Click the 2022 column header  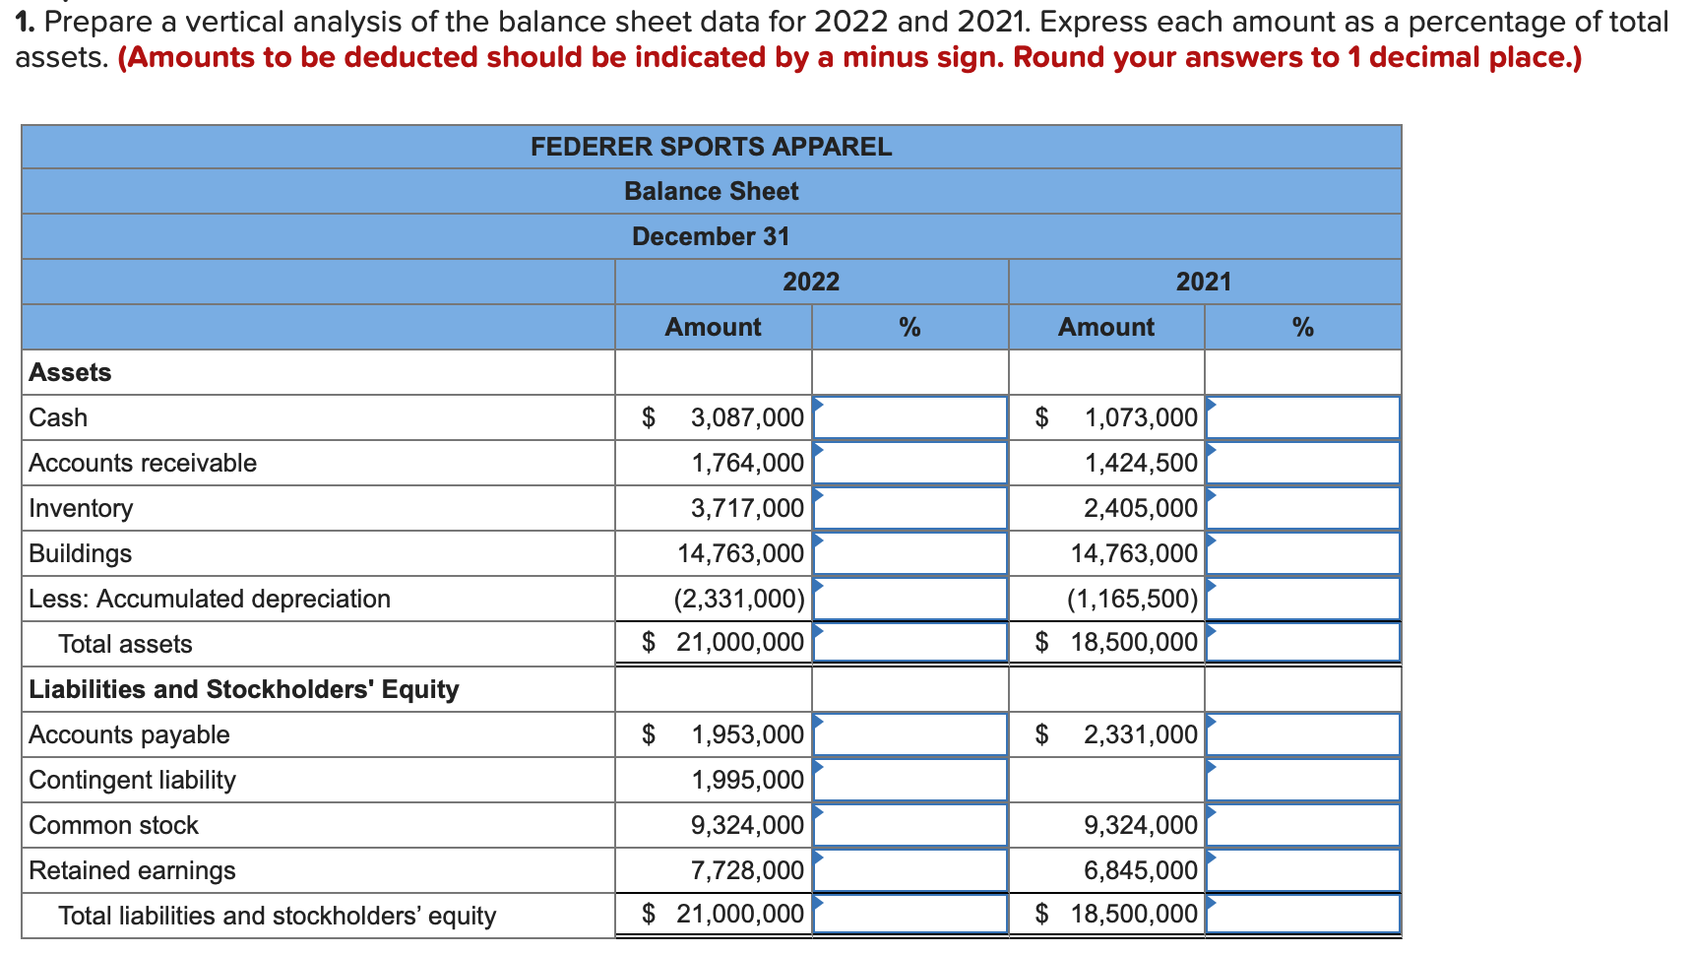tap(810, 282)
